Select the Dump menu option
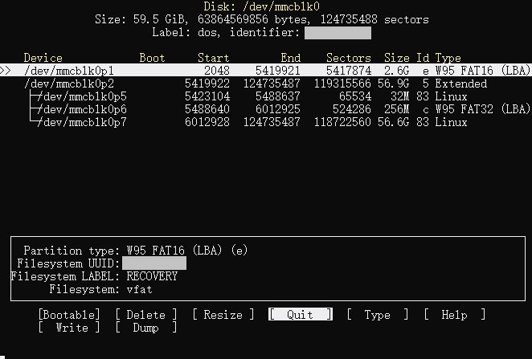532x359 pixels. [x=146, y=328]
